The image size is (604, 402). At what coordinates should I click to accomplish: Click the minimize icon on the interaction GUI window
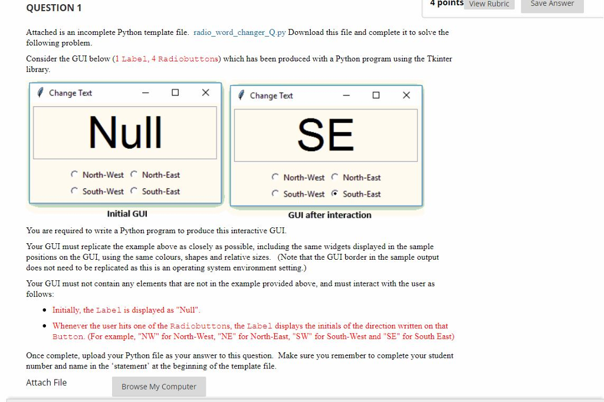coord(346,95)
